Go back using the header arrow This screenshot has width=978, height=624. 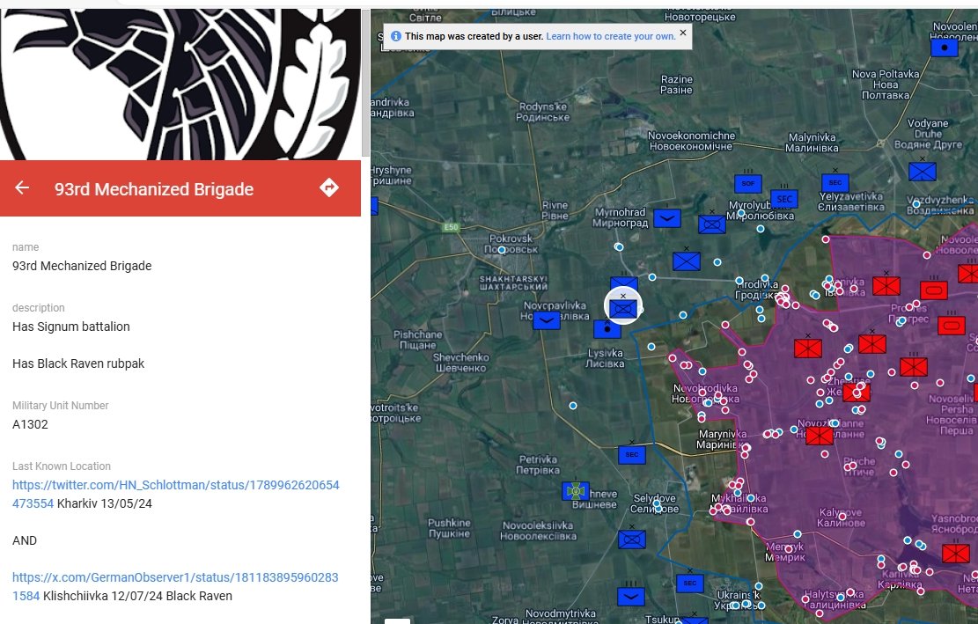pyautogui.click(x=22, y=188)
